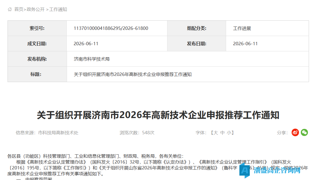Click the 组配分类 label cell
The height and width of the screenshot is (180, 314).
pos(197,28)
